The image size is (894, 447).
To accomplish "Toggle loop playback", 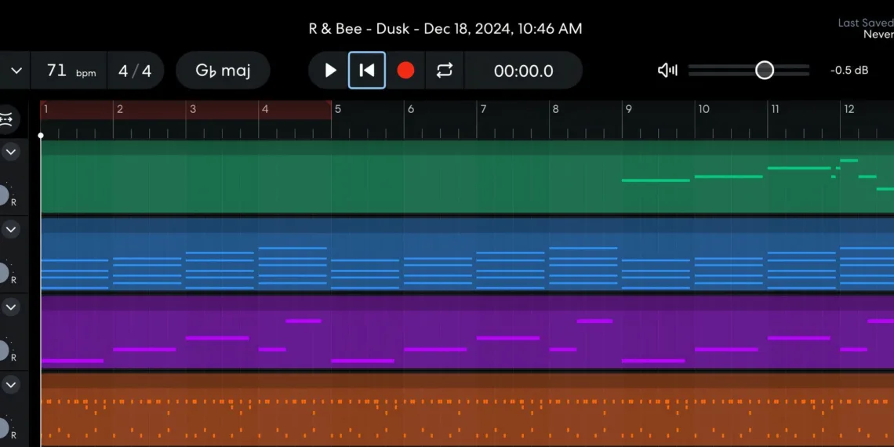I will (x=445, y=71).
